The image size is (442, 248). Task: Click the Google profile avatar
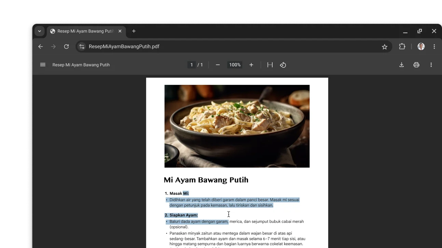[x=421, y=46]
